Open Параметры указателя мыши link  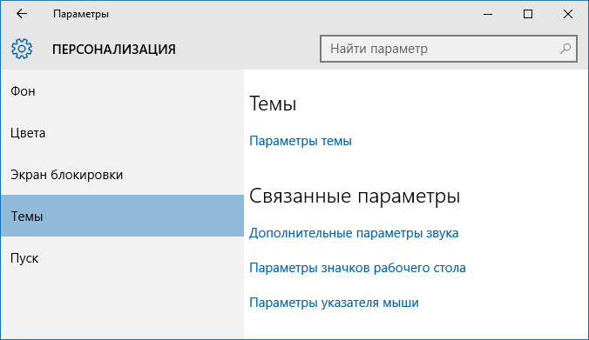tap(334, 303)
